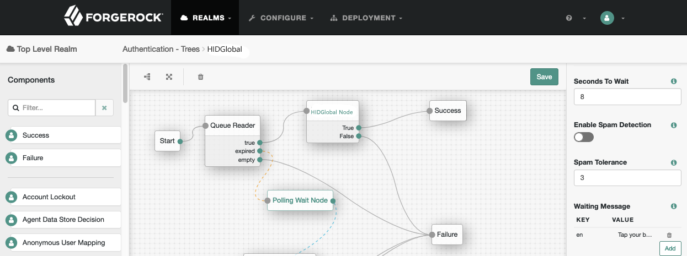Show info for Enable Spam Detection
Screen dimensions: 687x256
click(674, 126)
